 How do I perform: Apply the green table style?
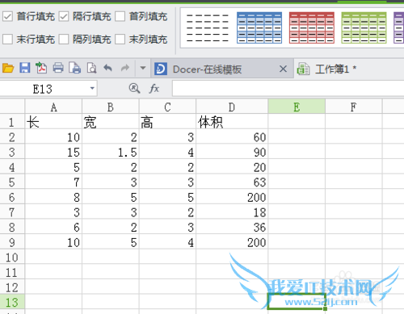click(364, 27)
